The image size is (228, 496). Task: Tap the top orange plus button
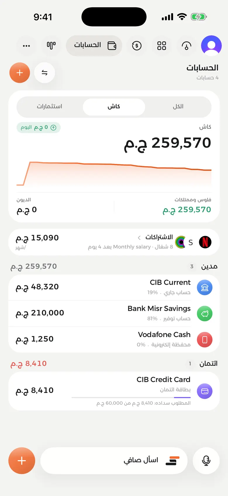coord(20,73)
